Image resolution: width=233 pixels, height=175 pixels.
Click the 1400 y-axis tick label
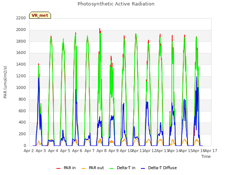pos(21,64)
